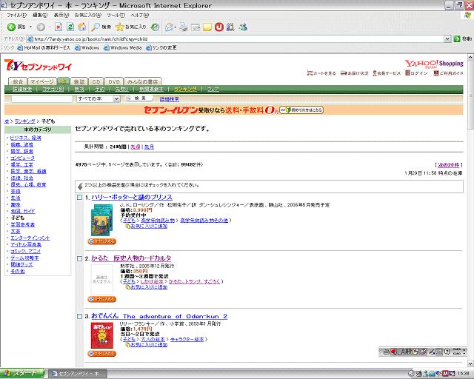Image resolution: width=474 pixels, height=379 pixels.
Task: Click the yellow note toolbar icon
Action: [x=207, y=27]
